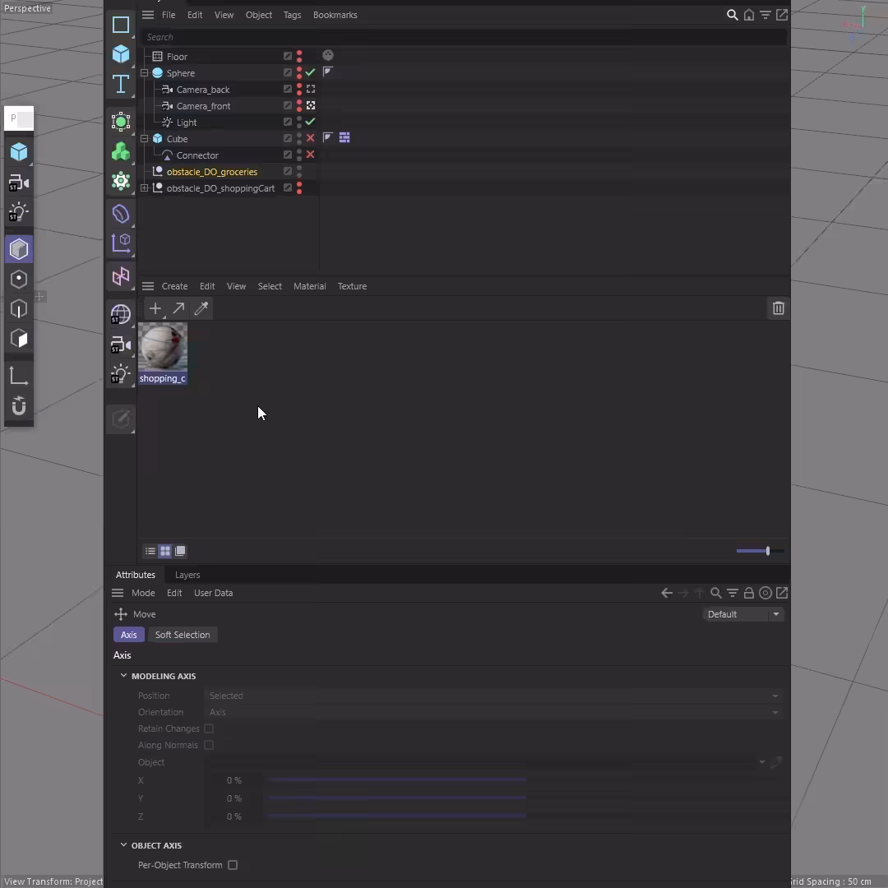This screenshot has width=888, height=888.
Task: Click the lock icon in Attributes manager
Action: pyautogui.click(x=749, y=593)
